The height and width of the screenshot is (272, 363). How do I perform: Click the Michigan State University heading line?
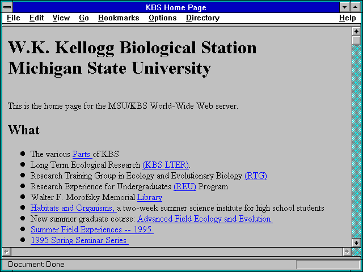click(x=109, y=69)
